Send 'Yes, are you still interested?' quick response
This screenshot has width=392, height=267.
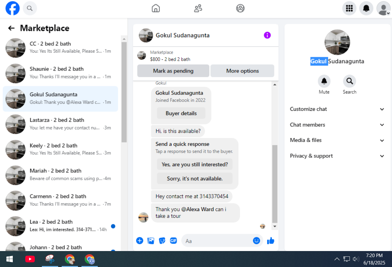(x=195, y=164)
